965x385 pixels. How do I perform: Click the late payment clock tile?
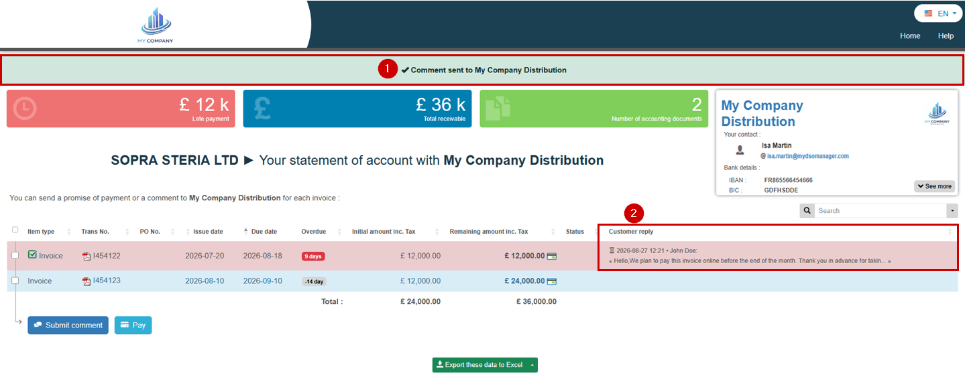pos(121,108)
